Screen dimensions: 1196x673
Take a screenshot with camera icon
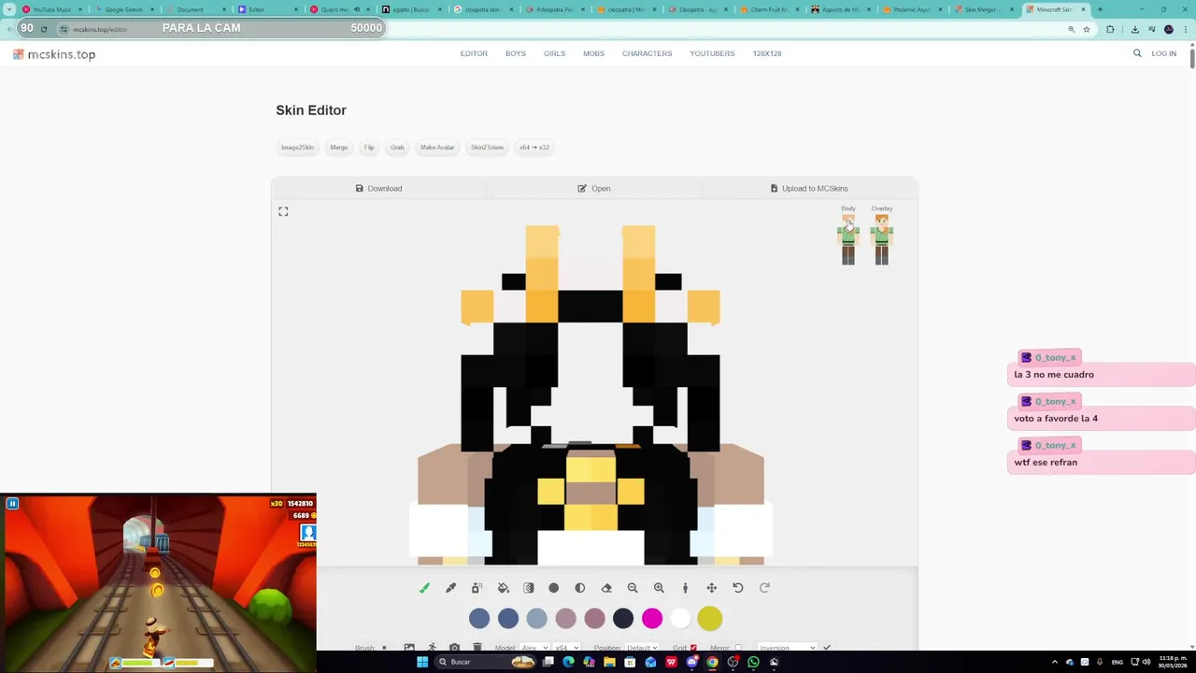click(x=454, y=647)
